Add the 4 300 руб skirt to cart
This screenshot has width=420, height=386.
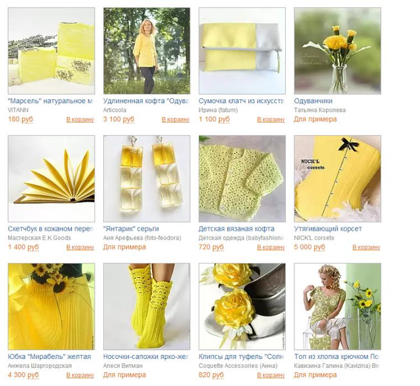(x=80, y=375)
